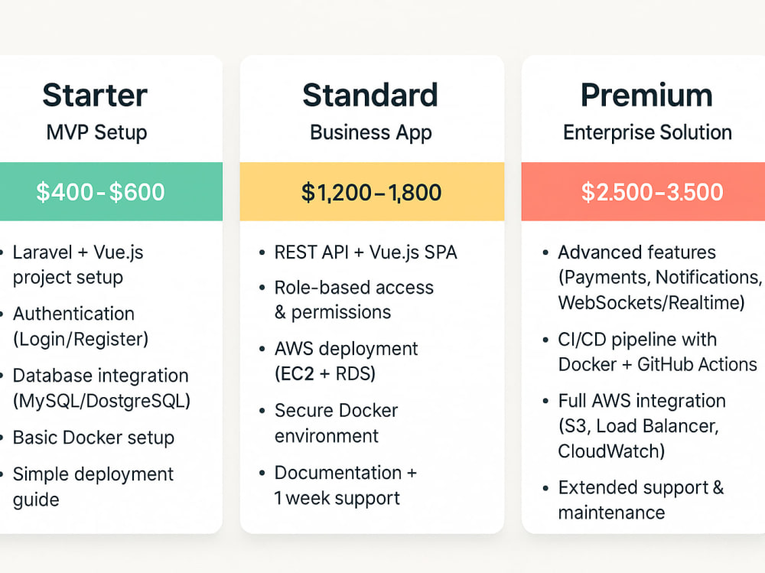
Task: Click 'Role-based access & permissions' item
Action: 353,300
